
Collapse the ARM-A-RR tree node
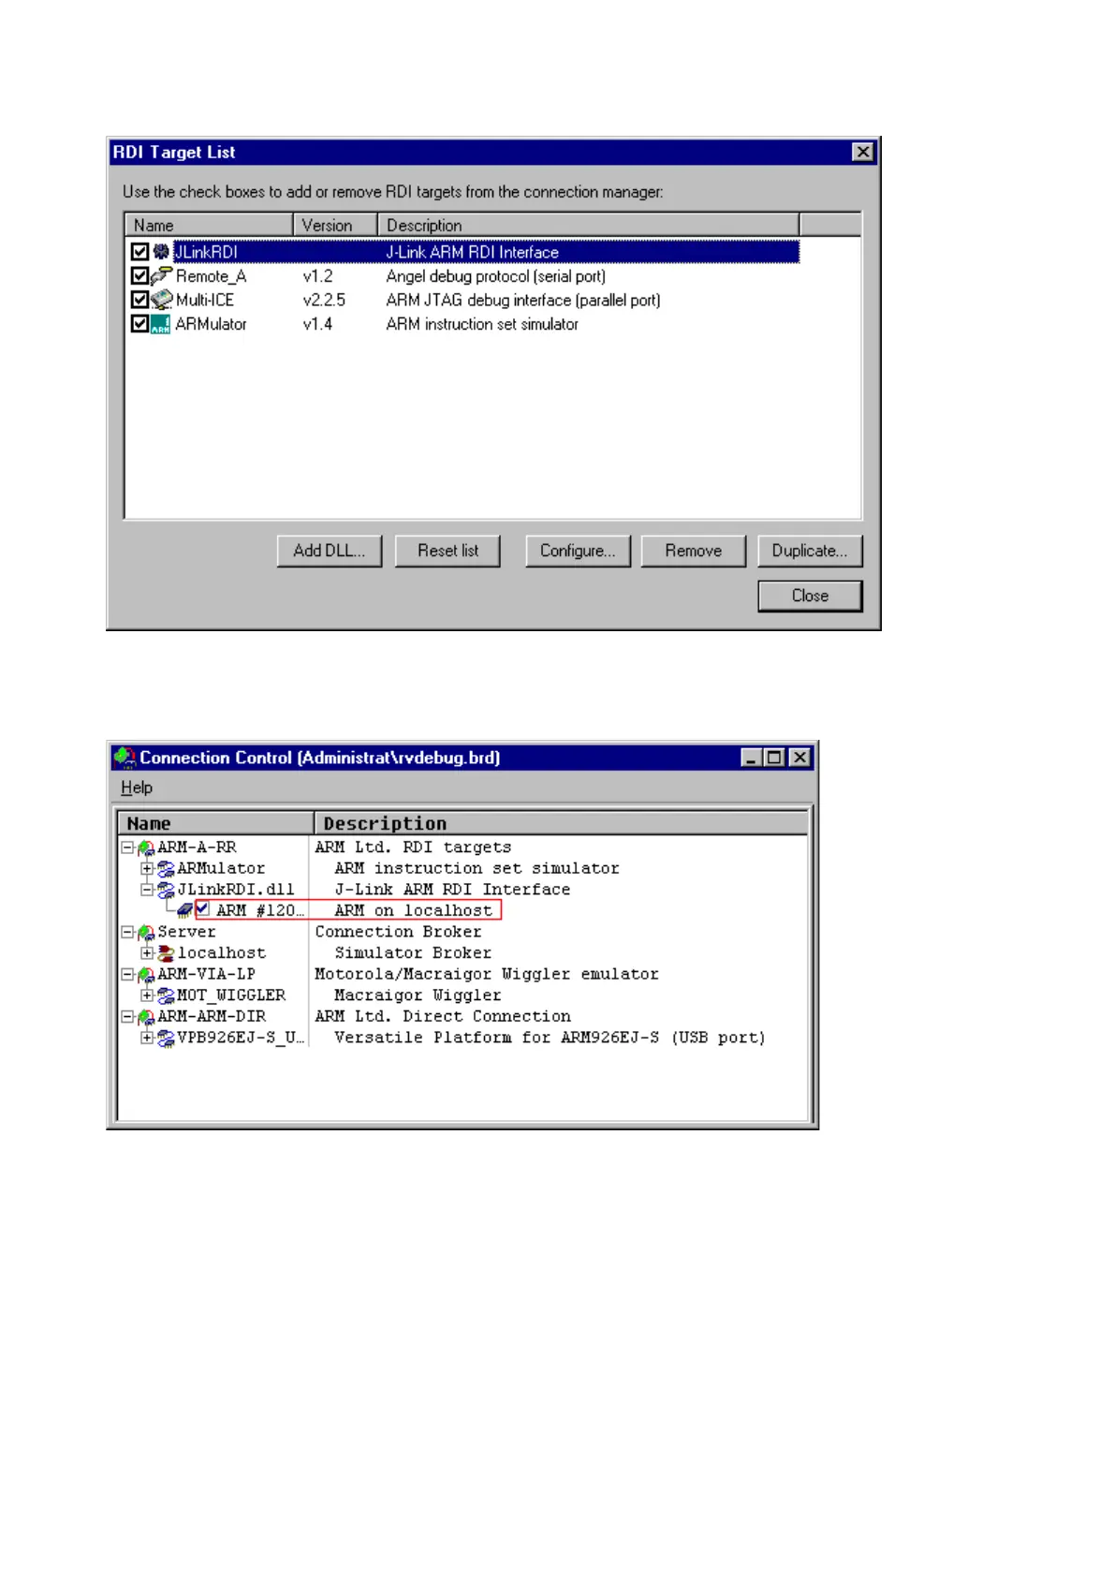tap(127, 847)
